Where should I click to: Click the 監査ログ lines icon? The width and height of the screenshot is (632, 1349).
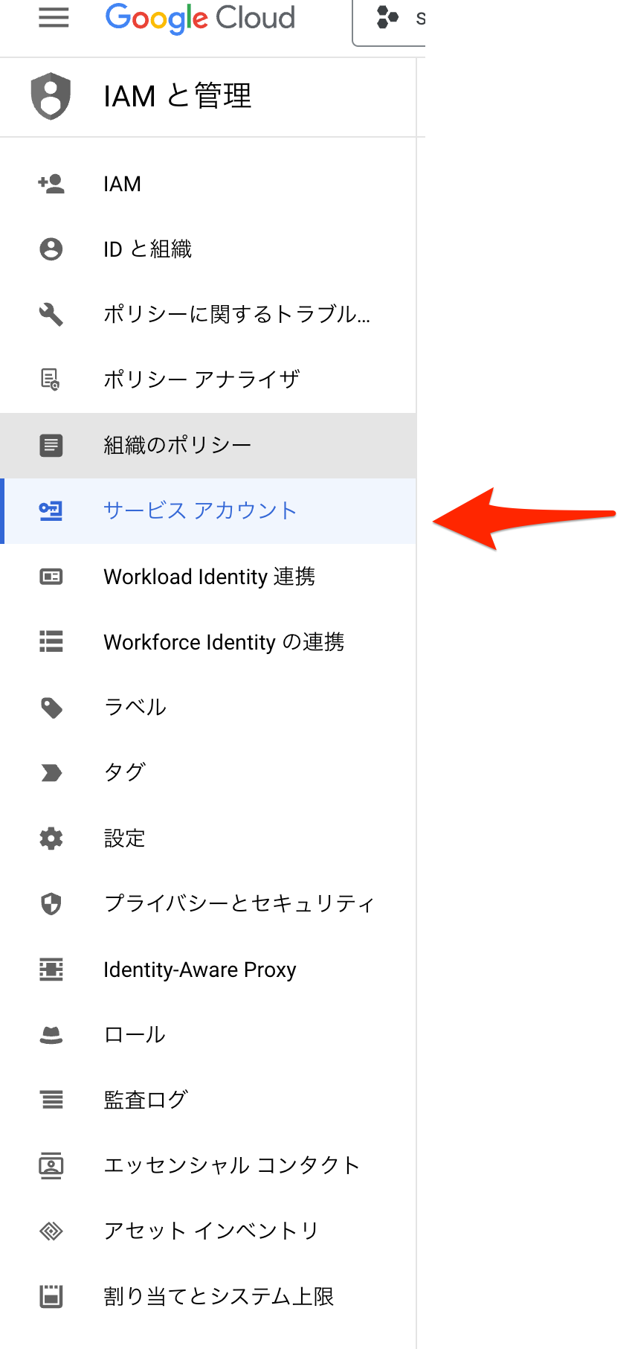51,1100
